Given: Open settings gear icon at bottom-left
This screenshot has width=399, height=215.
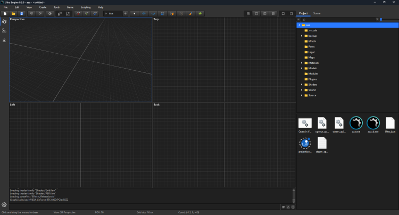Looking at the screenshot, I should (4, 204).
